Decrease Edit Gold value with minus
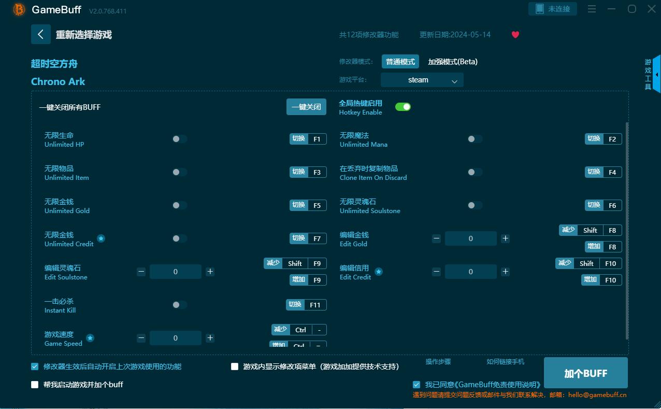 436,238
